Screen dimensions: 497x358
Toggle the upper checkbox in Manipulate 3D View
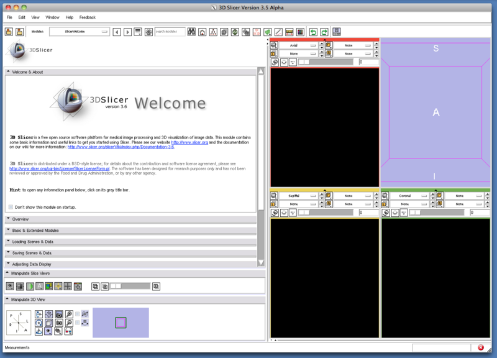click(78, 314)
